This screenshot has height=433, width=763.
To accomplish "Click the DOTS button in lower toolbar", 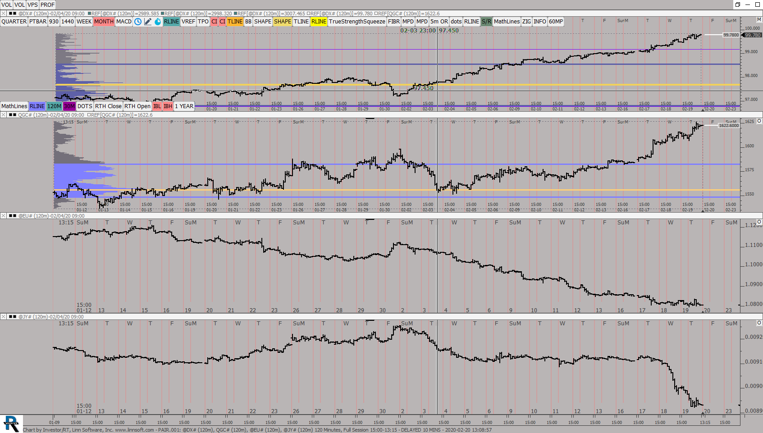I will [85, 106].
